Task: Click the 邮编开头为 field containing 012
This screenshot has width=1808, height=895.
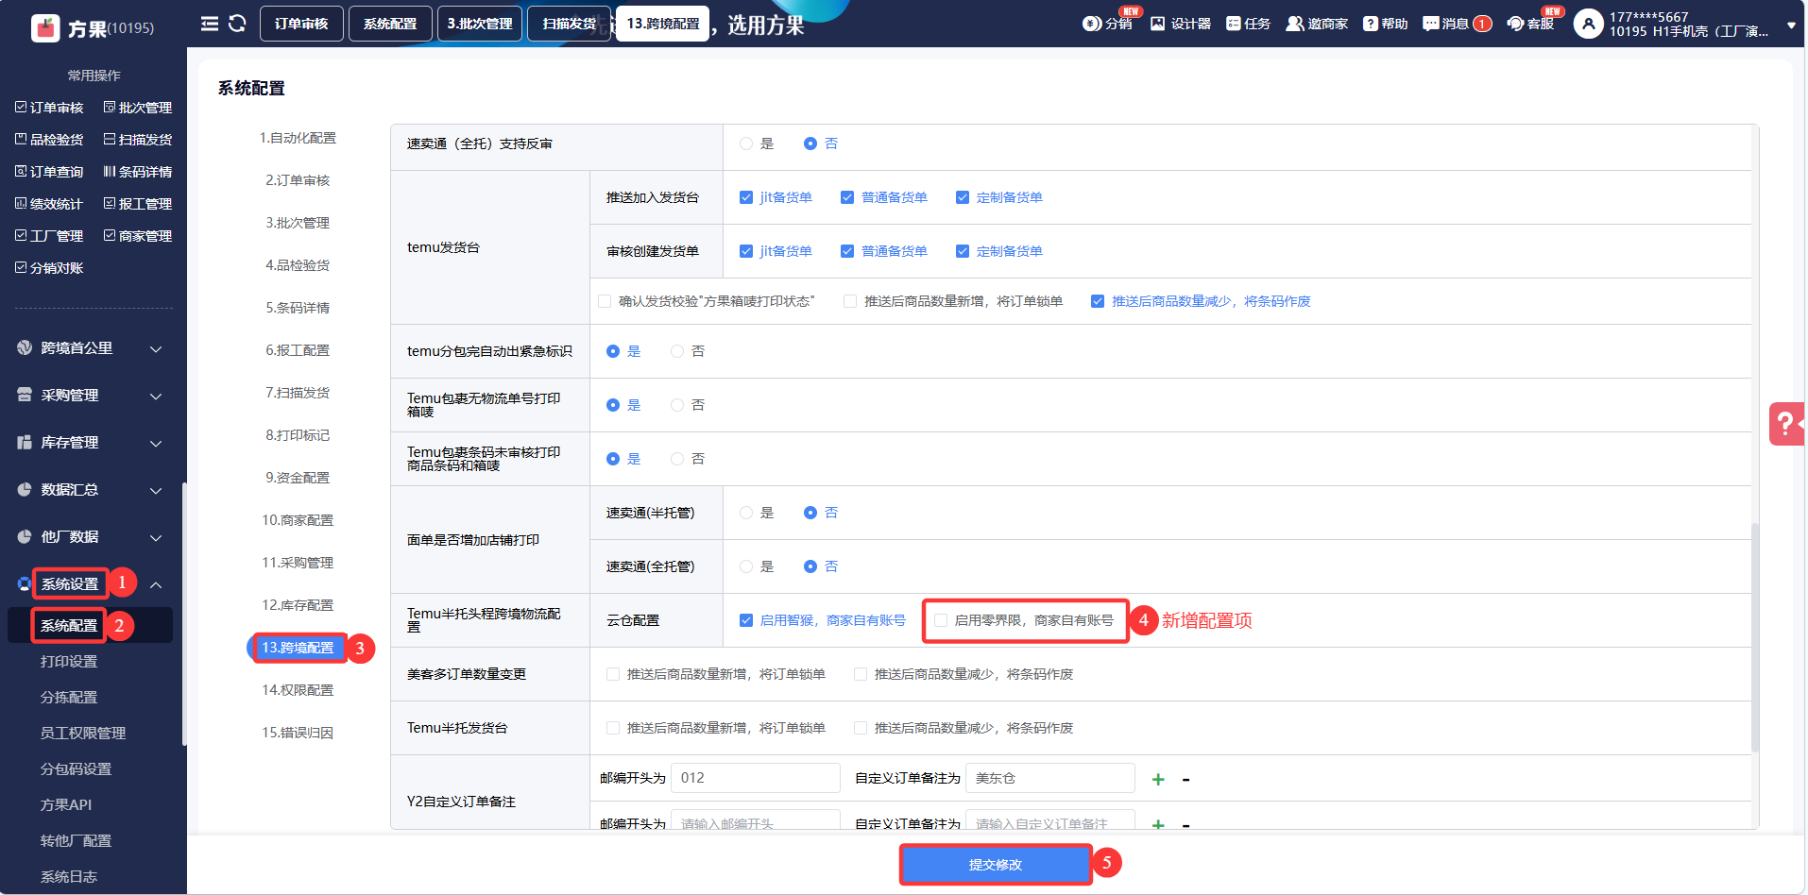Action: coord(755,778)
